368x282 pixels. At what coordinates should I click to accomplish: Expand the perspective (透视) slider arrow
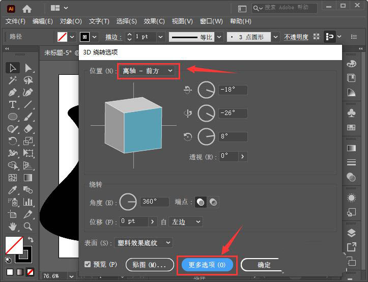[x=243, y=156]
